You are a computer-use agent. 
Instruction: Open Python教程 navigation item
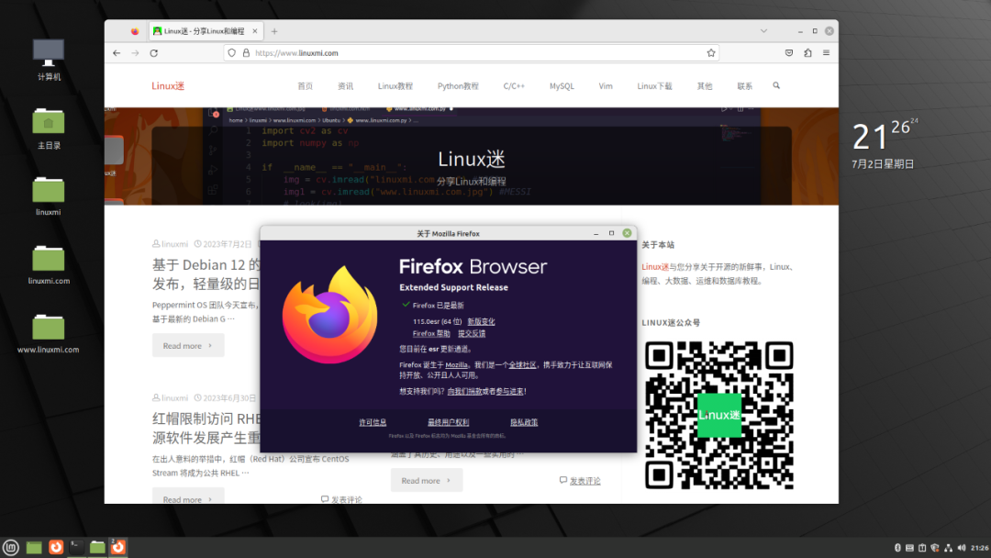[x=458, y=86]
